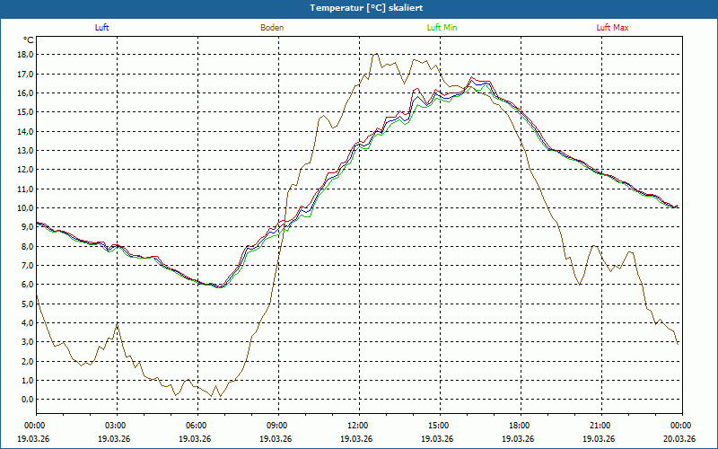Click the 3,0 y-axis value
718x449 pixels.
[x=28, y=342]
